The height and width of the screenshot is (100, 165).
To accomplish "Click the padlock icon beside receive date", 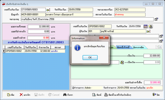I will (x=151, y=27).
